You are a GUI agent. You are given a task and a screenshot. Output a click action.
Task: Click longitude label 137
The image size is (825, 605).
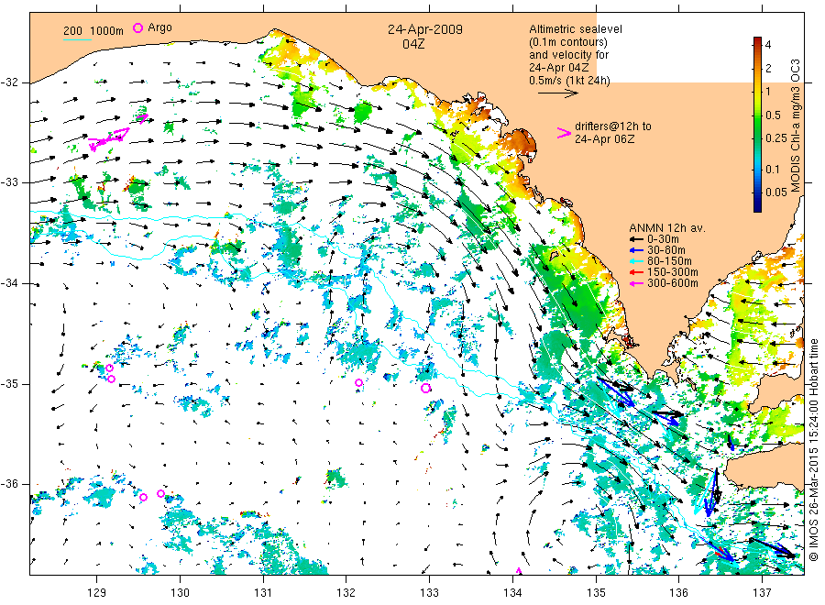point(762,593)
